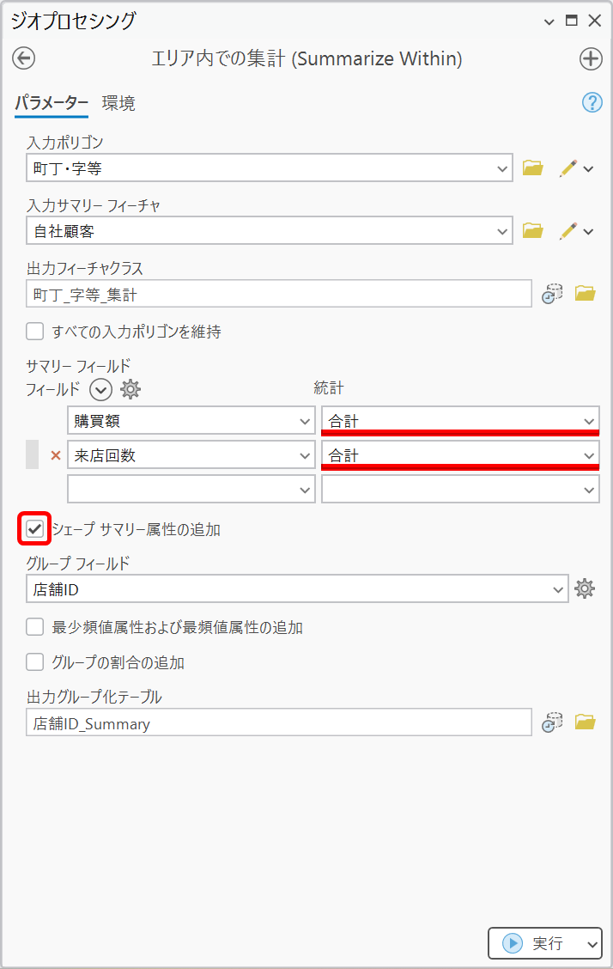Check グループの割合の追加 option
This screenshot has height=969, width=613.
click(35, 661)
